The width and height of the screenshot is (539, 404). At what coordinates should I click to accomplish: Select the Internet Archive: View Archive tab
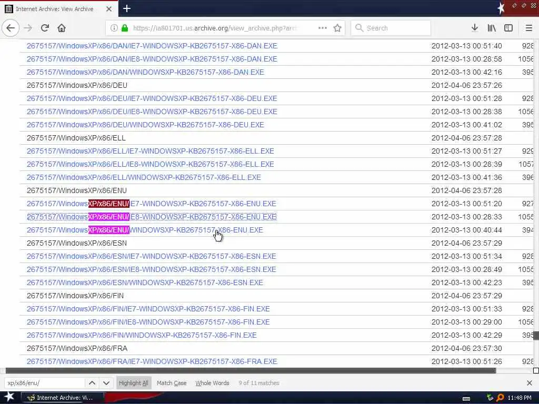tap(59, 9)
